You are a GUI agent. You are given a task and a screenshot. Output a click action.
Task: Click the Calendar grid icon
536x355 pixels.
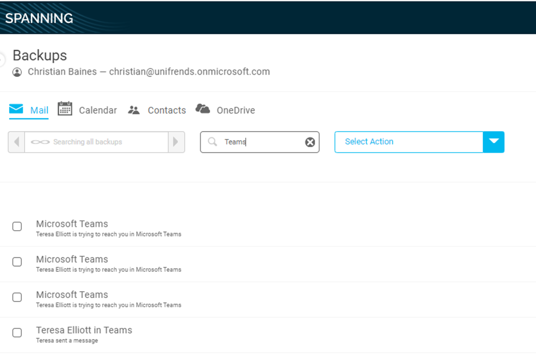point(64,109)
